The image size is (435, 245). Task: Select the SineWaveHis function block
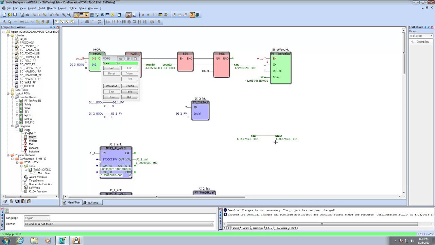click(x=281, y=68)
